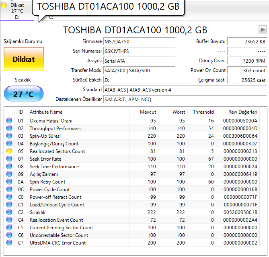Click the blue status icon for UltraDMA CRC Error Count

tap(9, 243)
